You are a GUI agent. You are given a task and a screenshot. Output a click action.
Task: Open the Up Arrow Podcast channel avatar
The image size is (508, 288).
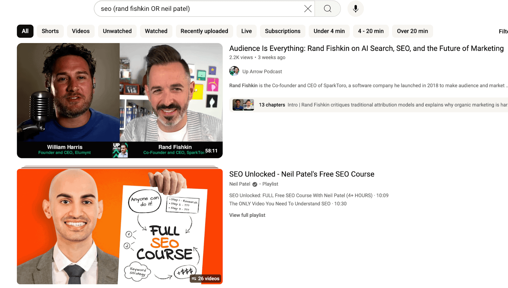coord(234,71)
